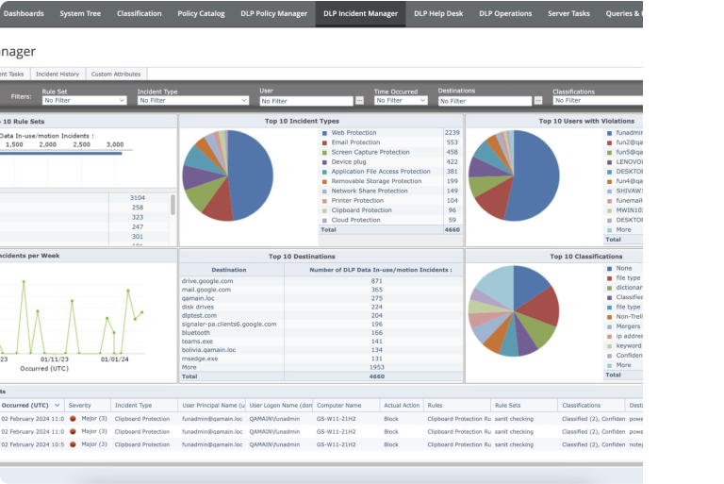Viewport: 724px width, 484px height.
Task: Select bluetooth destination row
Action: tap(321, 333)
